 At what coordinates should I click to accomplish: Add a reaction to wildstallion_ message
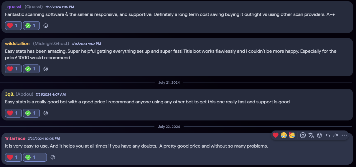click(46, 69)
